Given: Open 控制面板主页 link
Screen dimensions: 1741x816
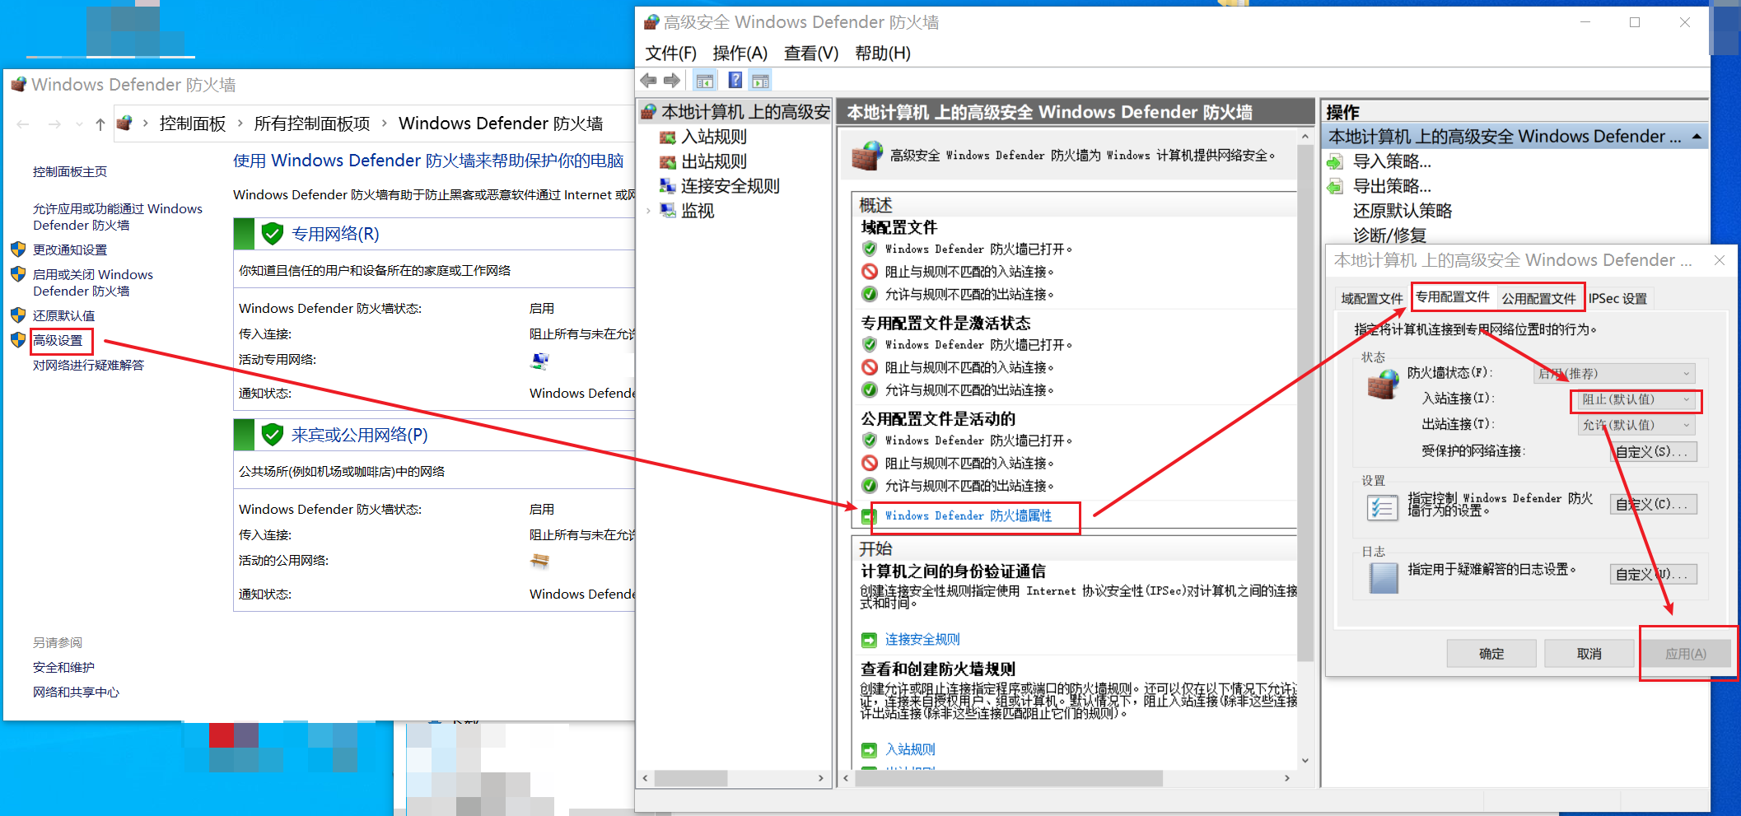Looking at the screenshot, I should coord(70,171).
